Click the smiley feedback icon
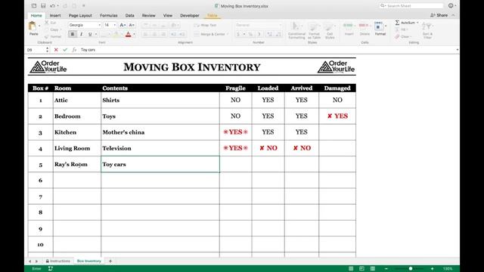 [x=451, y=5]
